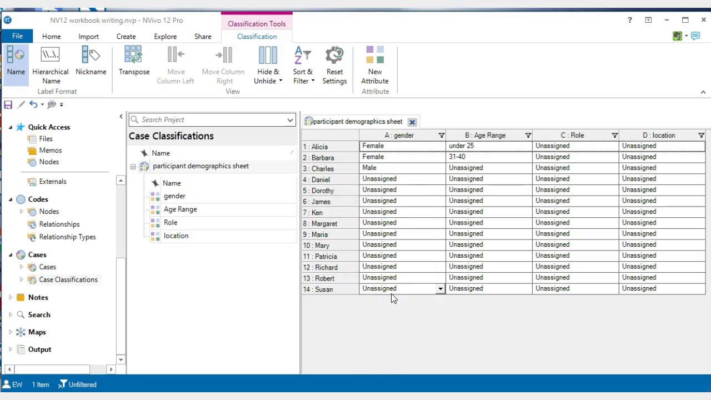Switch to the Home ribbon tab
The height and width of the screenshot is (400, 711).
(x=51, y=37)
